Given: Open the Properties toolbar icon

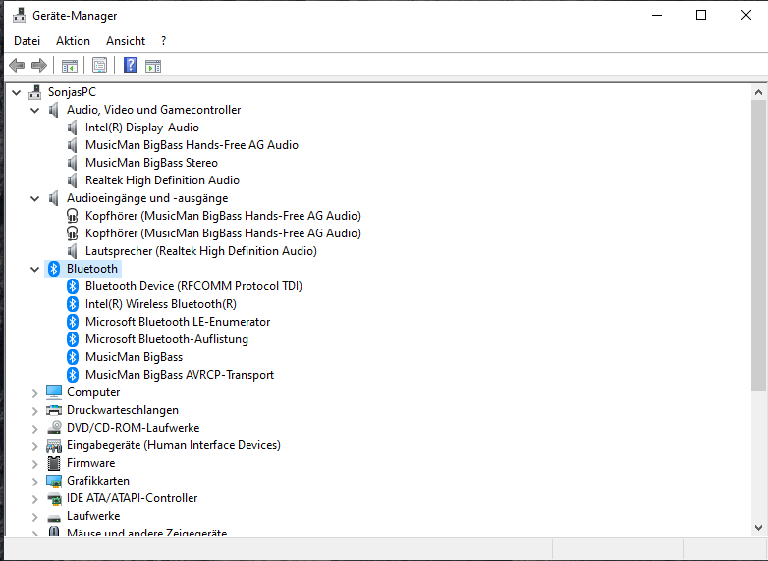Looking at the screenshot, I should click(x=99, y=65).
